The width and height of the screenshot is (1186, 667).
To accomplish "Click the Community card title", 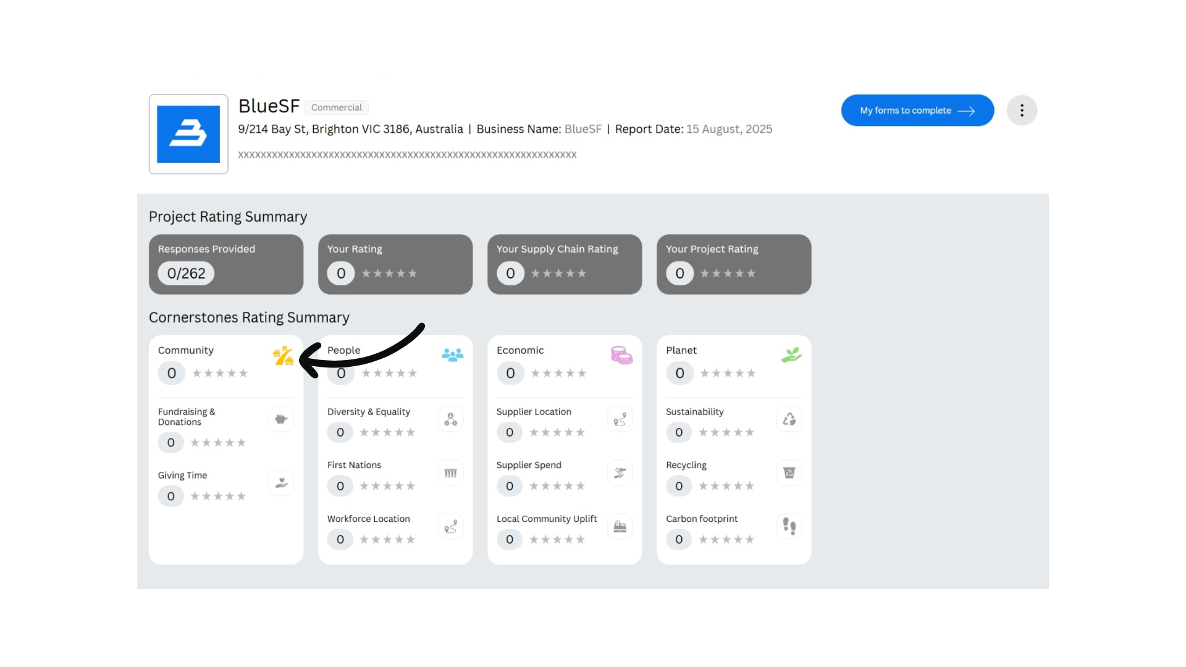I will [x=186, y=350].
